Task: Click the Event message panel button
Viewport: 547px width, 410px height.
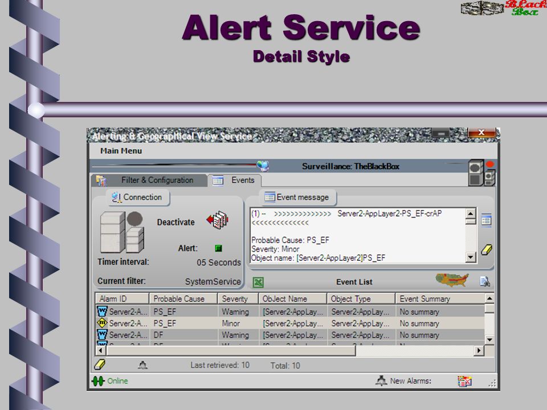Action: click(297, 198)
